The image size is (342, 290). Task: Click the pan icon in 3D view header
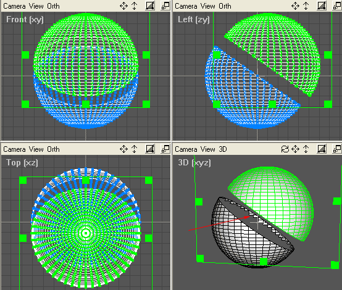(x=295, y=149)
